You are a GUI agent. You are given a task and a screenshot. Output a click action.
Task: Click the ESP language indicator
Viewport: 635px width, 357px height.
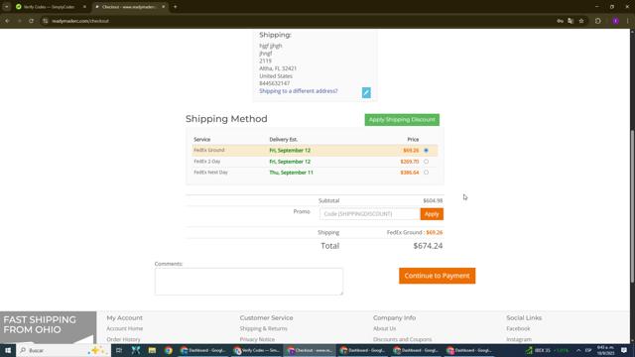588,350
